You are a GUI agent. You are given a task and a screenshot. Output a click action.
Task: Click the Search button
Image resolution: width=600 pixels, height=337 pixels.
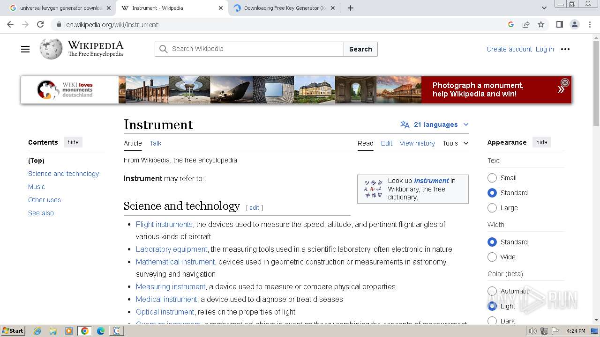[x=360, y=49]
